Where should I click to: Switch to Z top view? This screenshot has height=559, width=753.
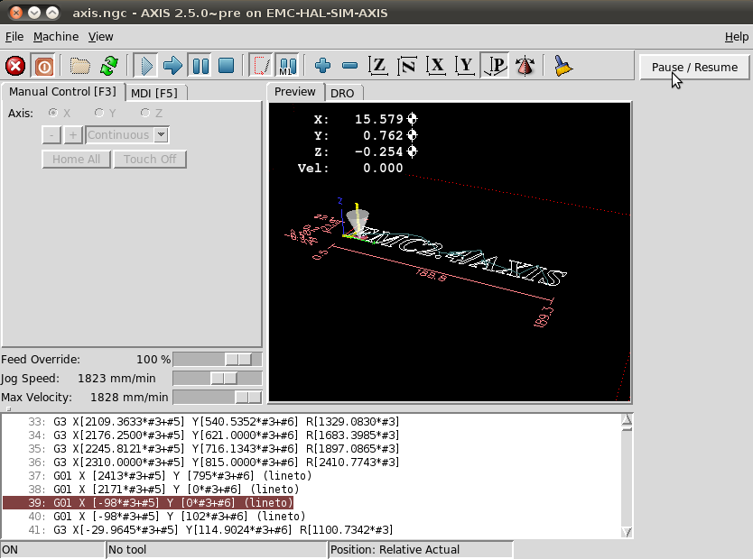[378, 66]
